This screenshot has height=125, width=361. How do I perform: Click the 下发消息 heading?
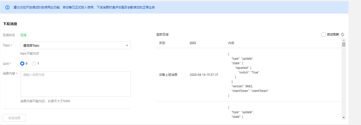10,24
